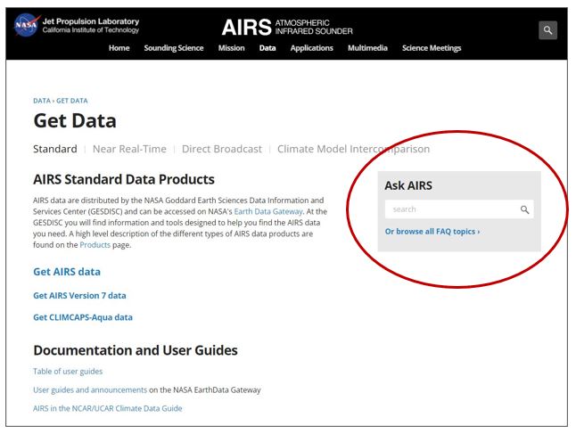Switch to the Direct Broadcast tab
The width and height of the screenshot is (576, 434).
pos(222,149)
